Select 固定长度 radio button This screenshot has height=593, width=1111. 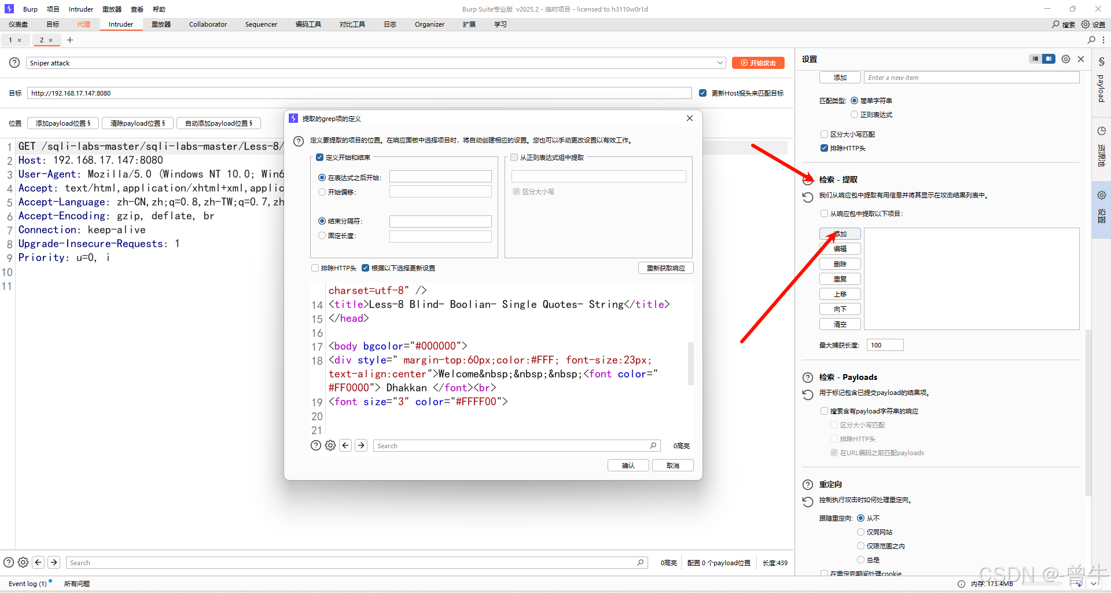pyautogui.click(x=322, y=236)
